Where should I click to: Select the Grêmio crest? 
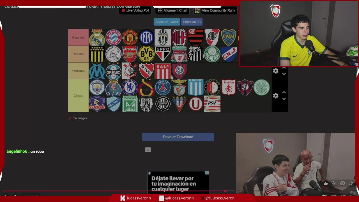[x=114, y=71]
